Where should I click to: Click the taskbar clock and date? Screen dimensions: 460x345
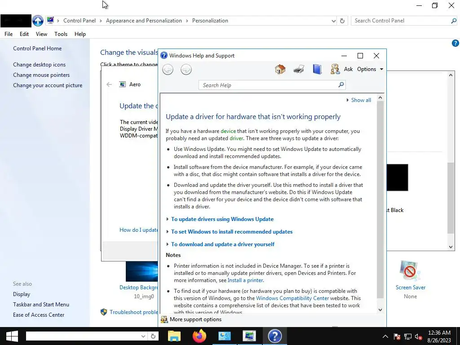[x=439, y=336]
